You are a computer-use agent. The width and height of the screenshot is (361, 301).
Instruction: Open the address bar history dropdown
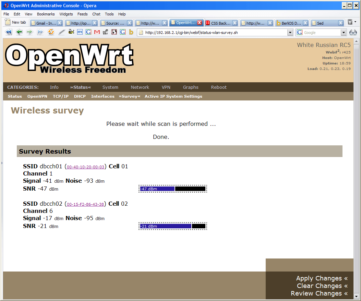[290, 32]
